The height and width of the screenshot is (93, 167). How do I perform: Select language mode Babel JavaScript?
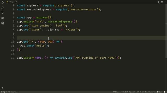tap(150, 92)
